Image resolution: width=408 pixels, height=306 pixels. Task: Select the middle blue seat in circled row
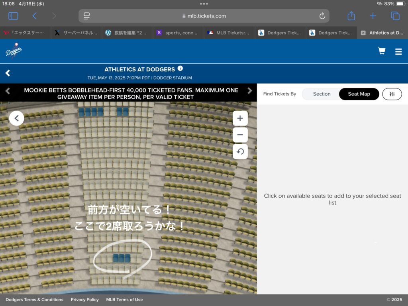click(x=122, y=258)
